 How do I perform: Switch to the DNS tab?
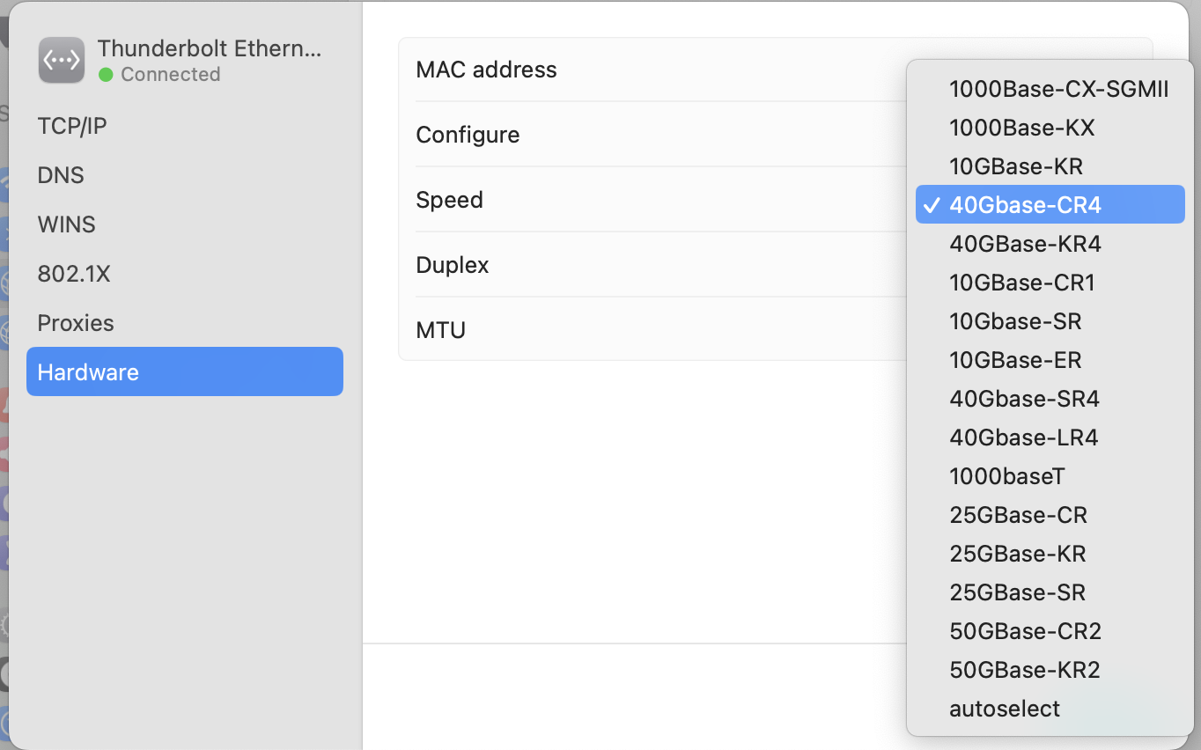click(x=61, y=175)
